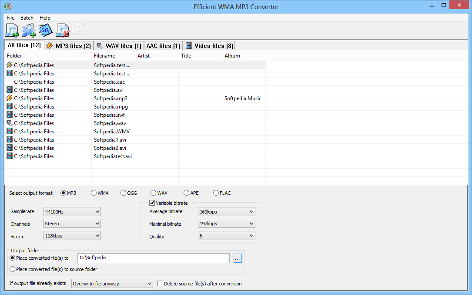The width and height of the screenshot is (472, 295).
Task: Click video icon of Softpedia.avi row
Action: pos(10,90)
